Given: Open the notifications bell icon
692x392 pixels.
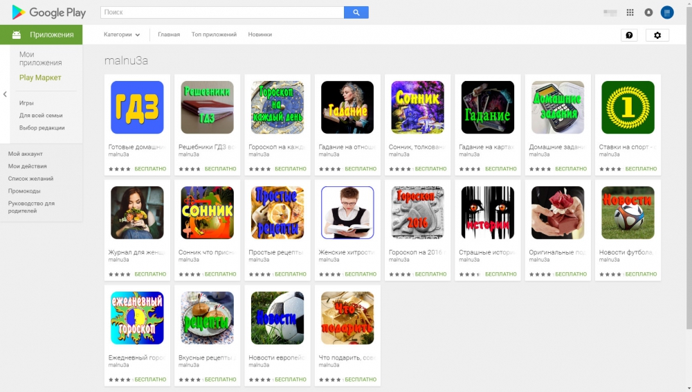Looking at the screenshot, I should pos(648,12).
